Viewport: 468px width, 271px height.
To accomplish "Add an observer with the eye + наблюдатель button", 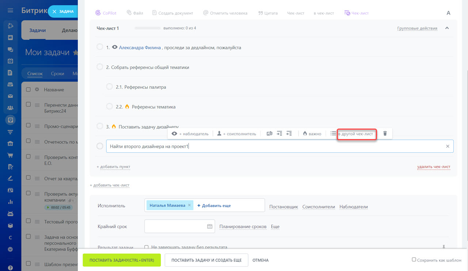I will pos(190,134).
